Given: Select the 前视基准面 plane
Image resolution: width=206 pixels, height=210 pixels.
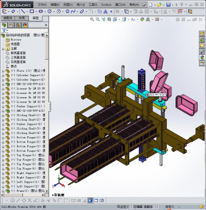Looking at the screenshot, I should tap(18, 53).
